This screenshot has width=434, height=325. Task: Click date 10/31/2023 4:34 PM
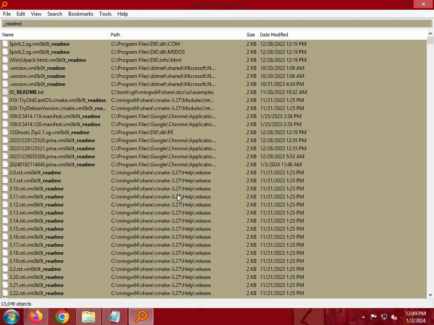point(282,84)
